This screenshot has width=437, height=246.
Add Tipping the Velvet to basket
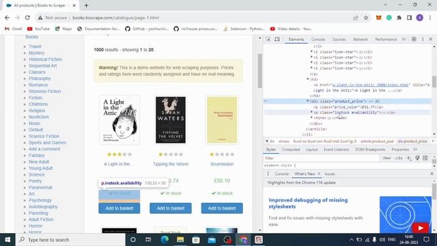click(171, 208)
